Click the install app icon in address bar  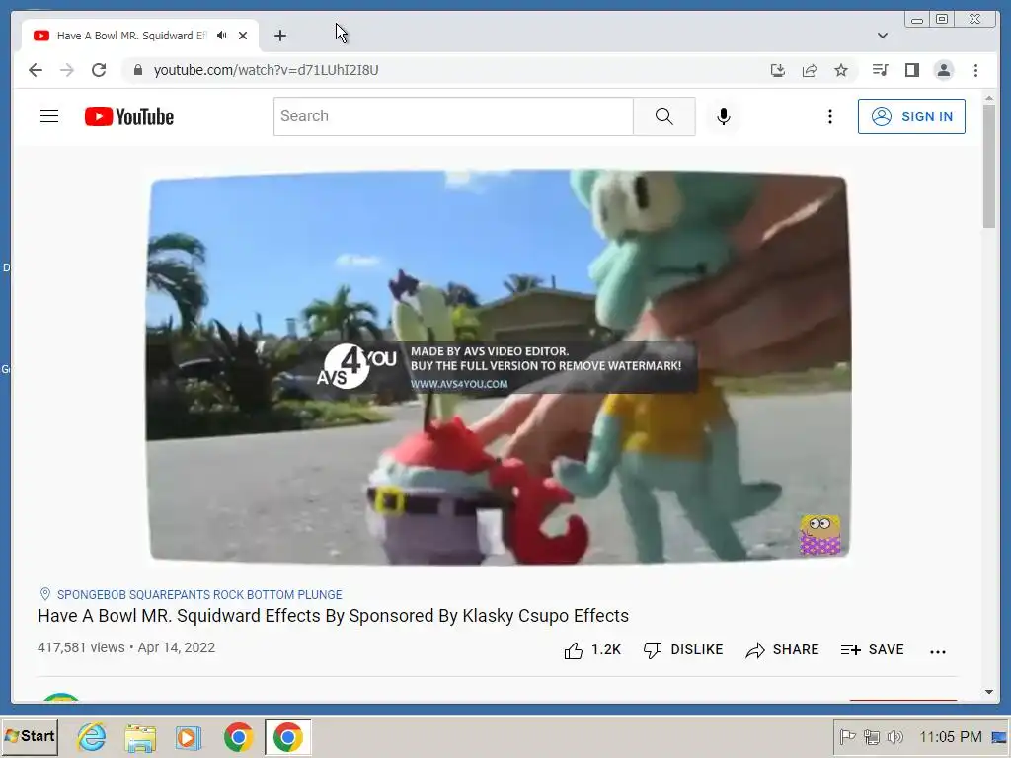click(x=778, y=70)
